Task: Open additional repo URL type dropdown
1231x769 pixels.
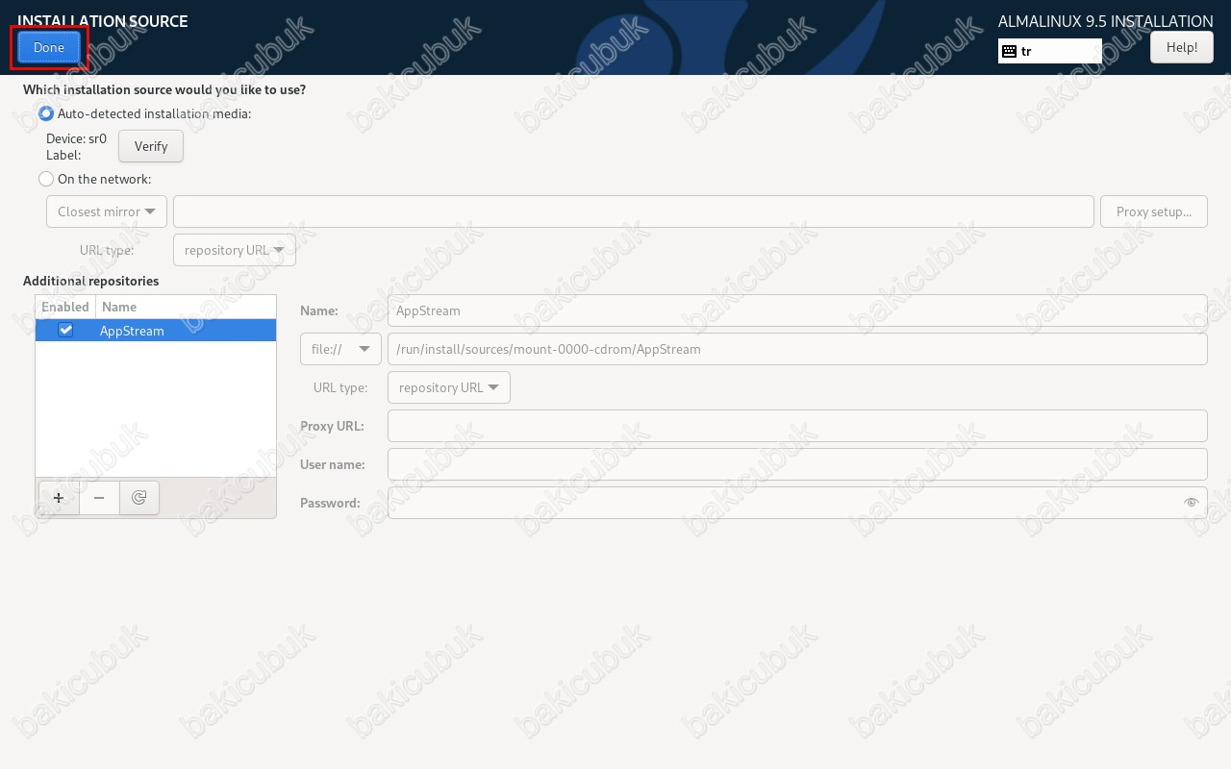Action: (449, 387)
